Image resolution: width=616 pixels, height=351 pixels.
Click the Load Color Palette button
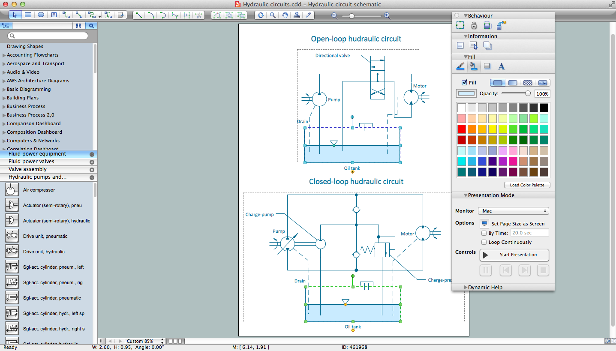click(x=527, y=185)
